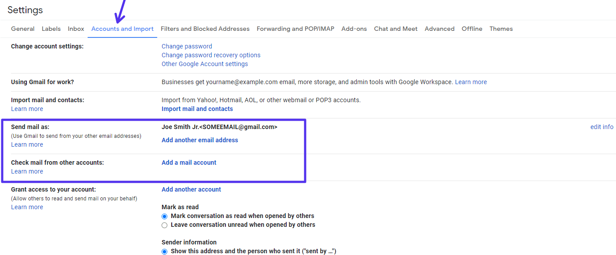The height and width of the screenshot is (255, 616).
Task: Click edit info for Joe Smith Jr.
Action: tap(601, 126)
